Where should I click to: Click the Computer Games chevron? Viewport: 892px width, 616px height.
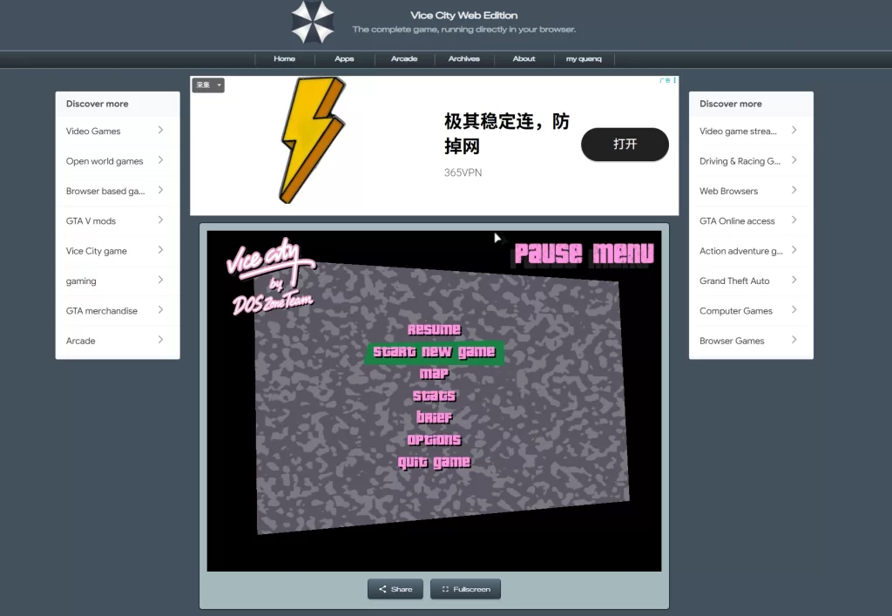(x=794, y=309)
